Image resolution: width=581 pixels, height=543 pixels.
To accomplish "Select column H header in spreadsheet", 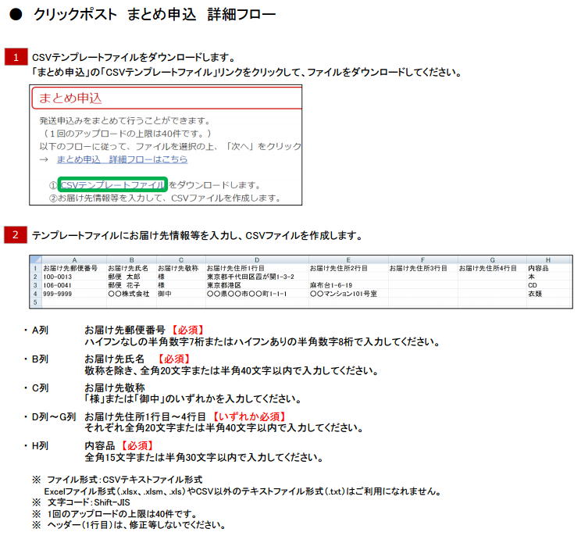I will pos(548,260).
